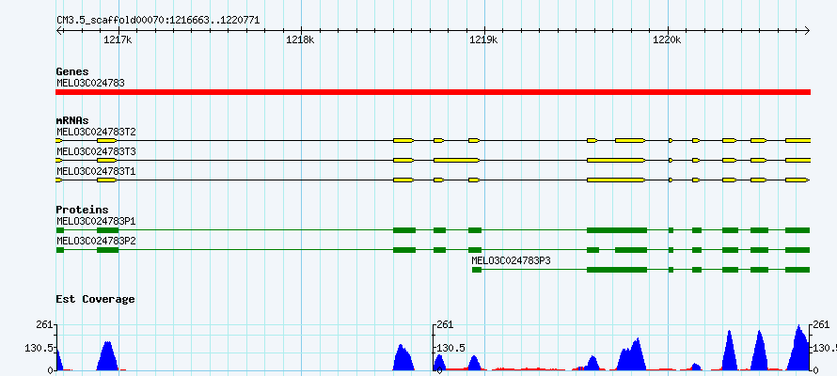Select the Proteins track title
This screenshot has width=837, height=376.
pyautogui.click(x=82, y=211)
